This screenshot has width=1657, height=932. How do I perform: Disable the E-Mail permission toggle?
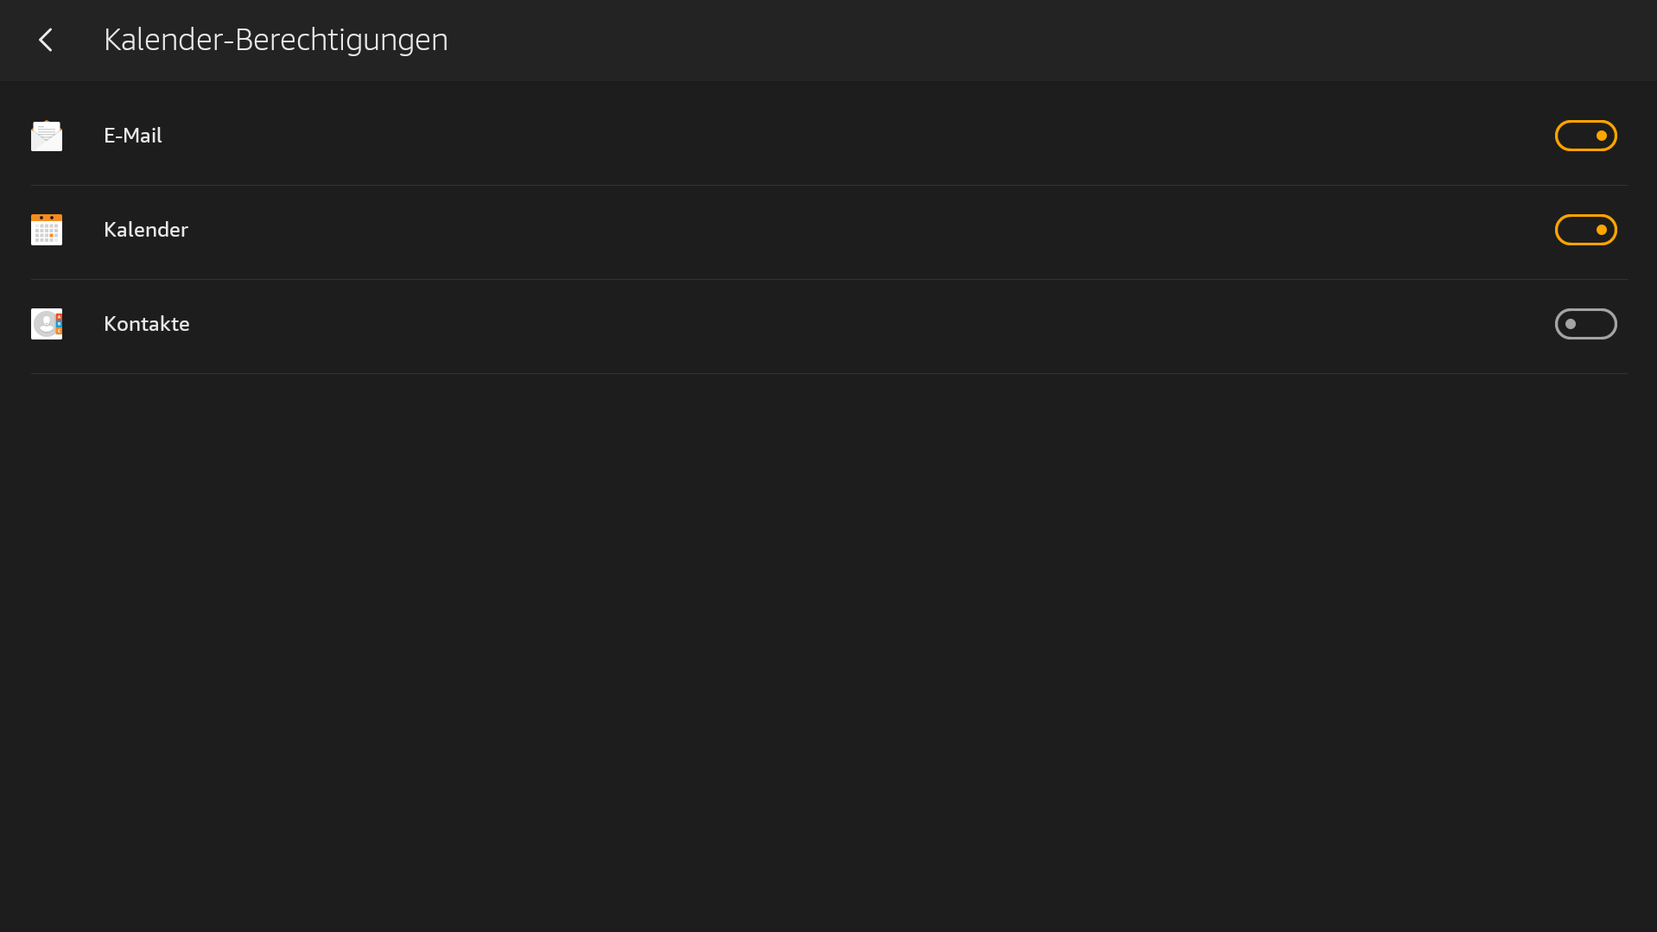click(x=1585, y=136)
